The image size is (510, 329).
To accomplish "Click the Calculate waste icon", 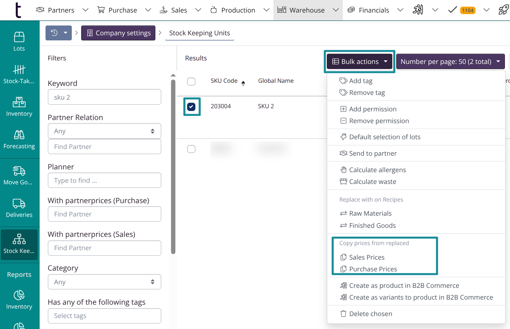I will coord(343,182).
